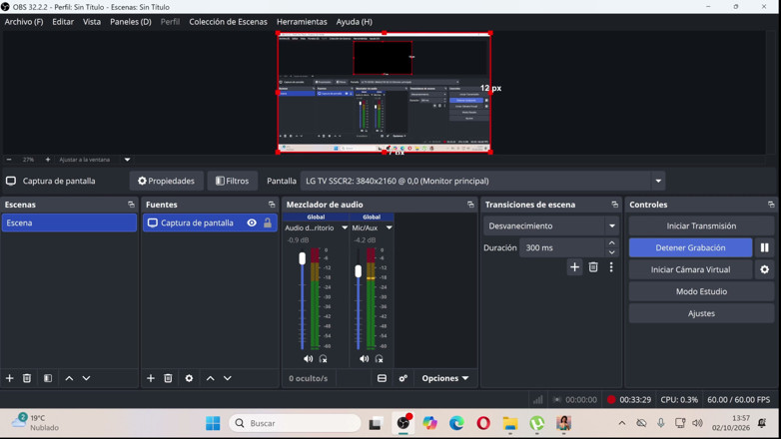Screen dimensions: 781x439
Task: Move the scene up in Escenas panel
Action: coord(69,378)
